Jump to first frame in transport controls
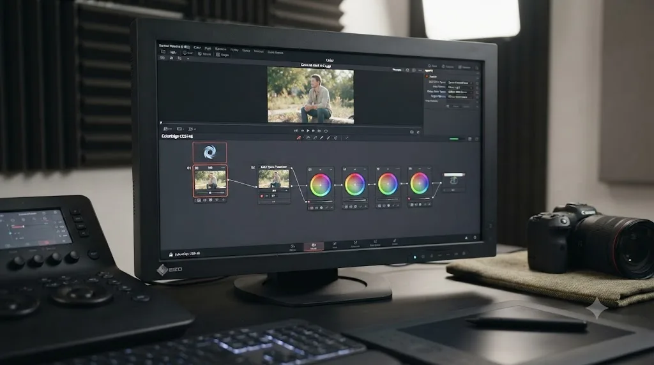 click(296, 131)
